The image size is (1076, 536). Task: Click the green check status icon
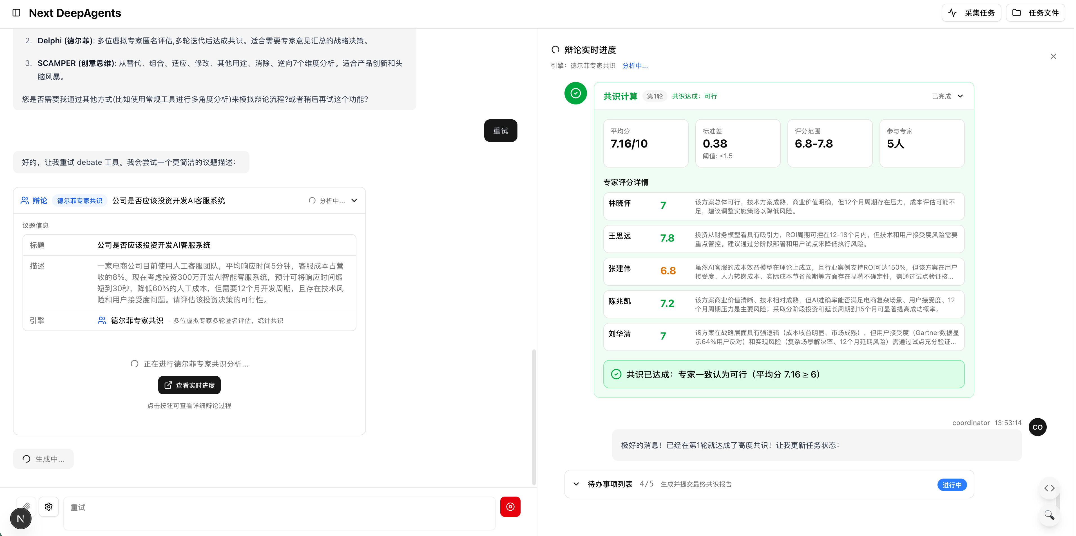[575, 93]
